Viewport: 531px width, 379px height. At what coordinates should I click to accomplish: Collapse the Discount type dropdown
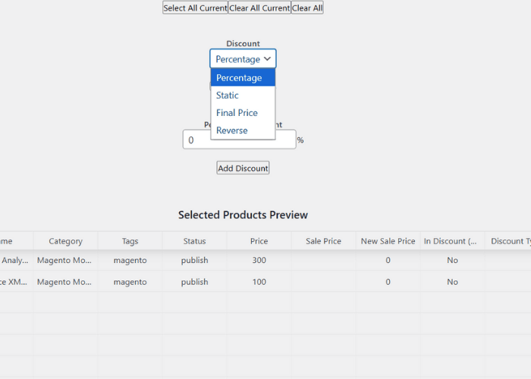pos(243,59)
